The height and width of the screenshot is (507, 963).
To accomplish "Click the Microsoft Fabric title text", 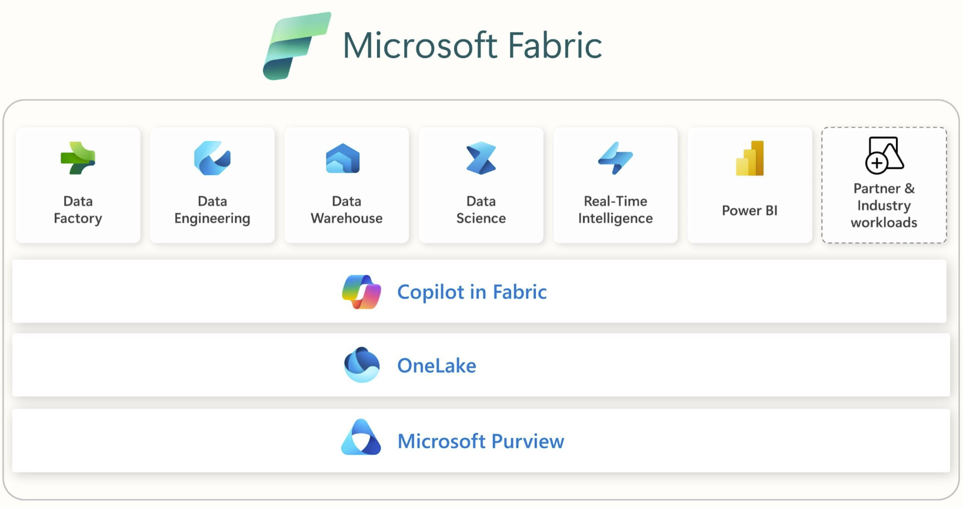I will pos(472,46).
